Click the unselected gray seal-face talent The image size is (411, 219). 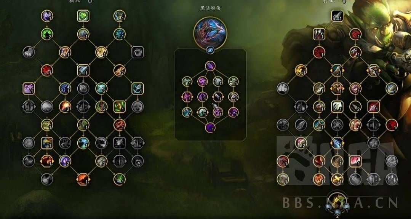138,107
